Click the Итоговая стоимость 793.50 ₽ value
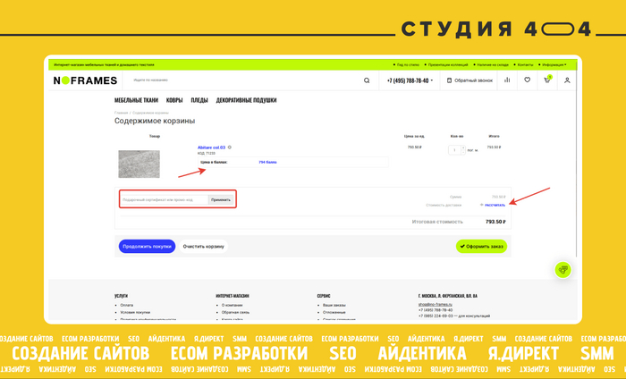 click(x=495, y=222)
